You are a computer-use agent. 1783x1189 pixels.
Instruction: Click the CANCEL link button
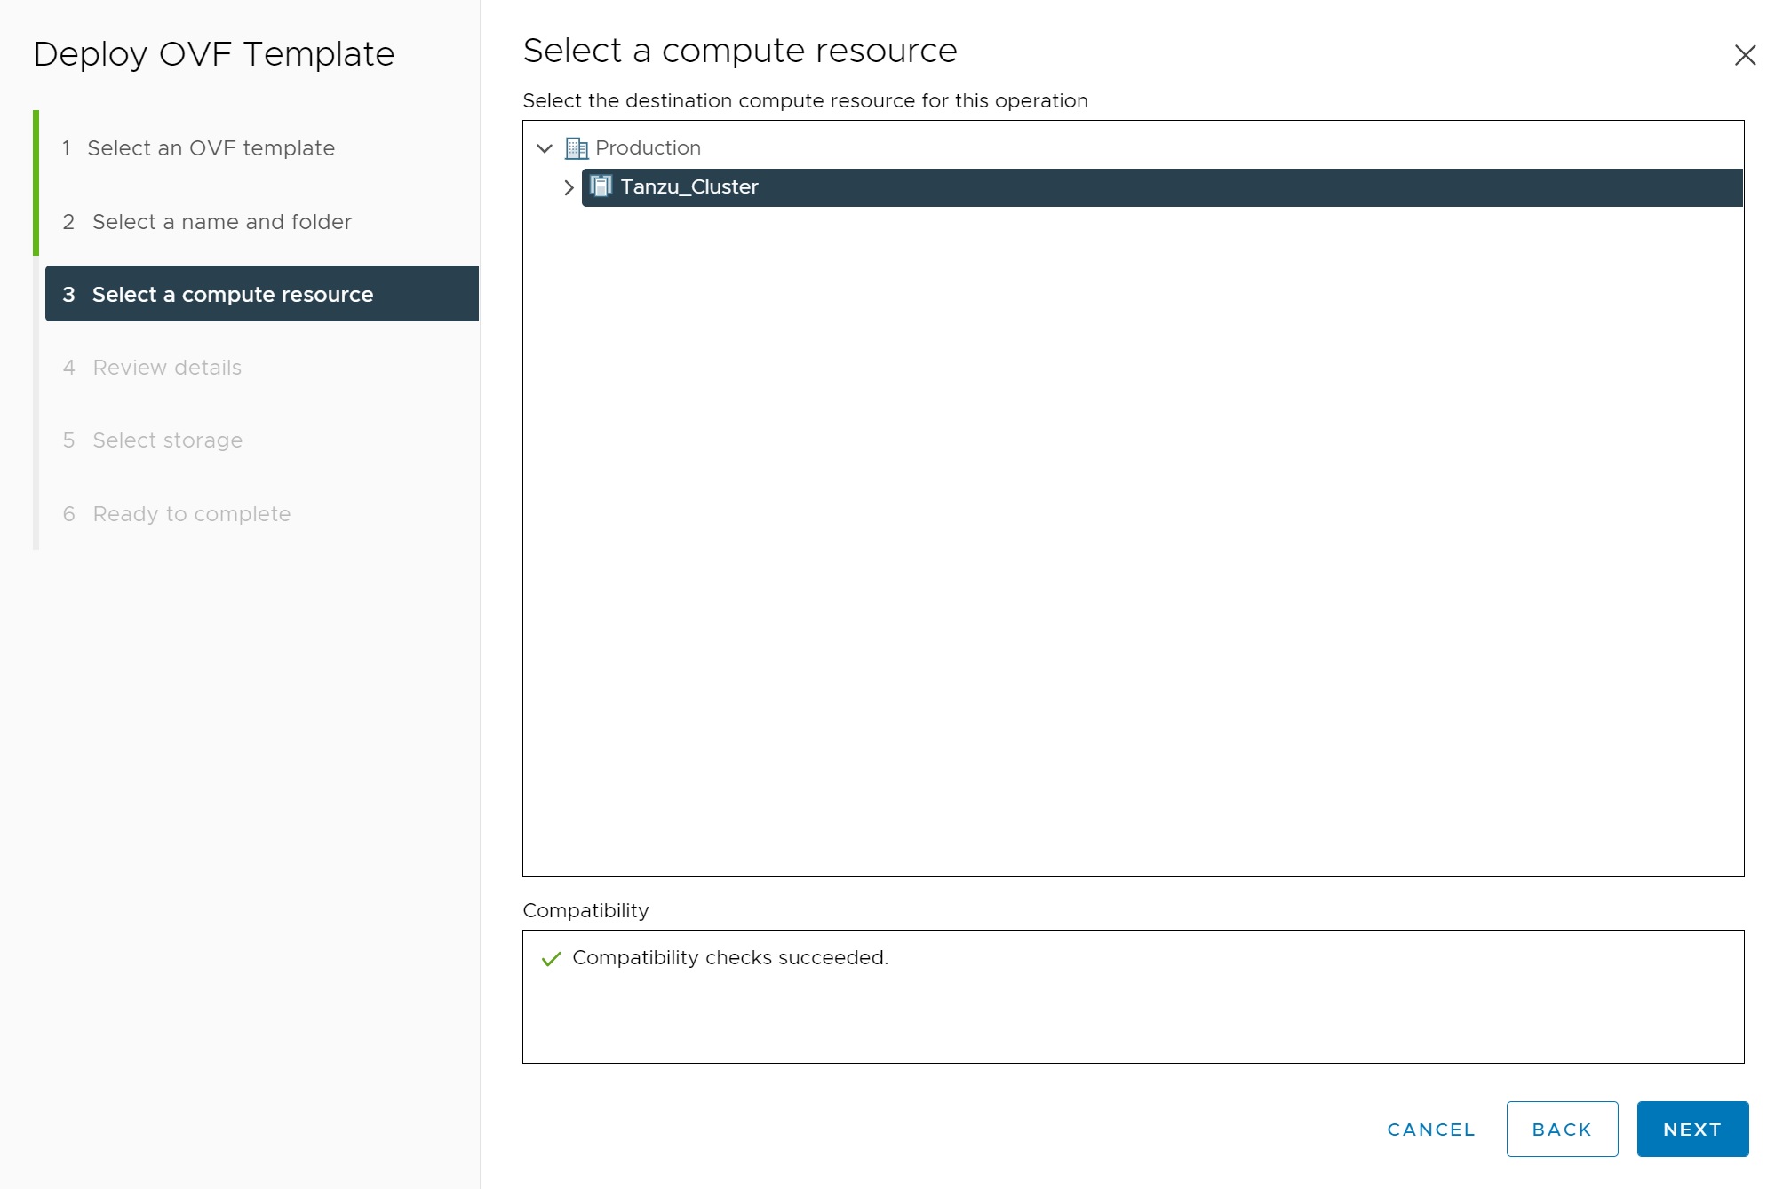tap(1430, 1130)
